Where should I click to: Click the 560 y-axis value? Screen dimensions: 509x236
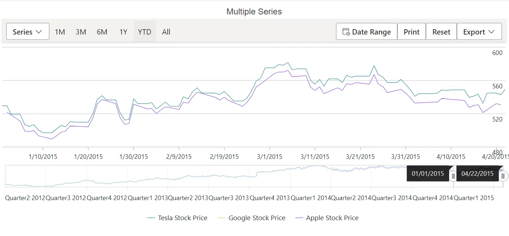click(x=497, y=86)
